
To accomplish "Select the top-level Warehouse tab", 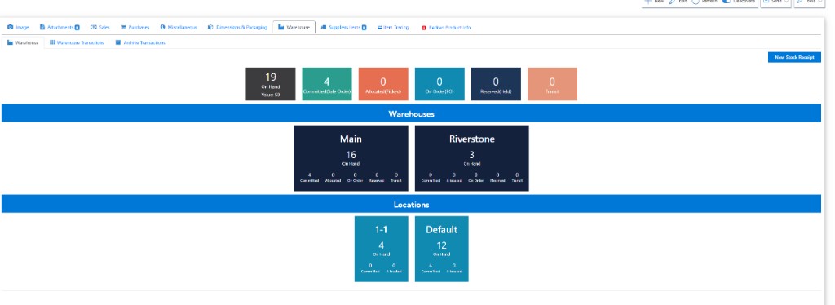I will coord(294,27).
